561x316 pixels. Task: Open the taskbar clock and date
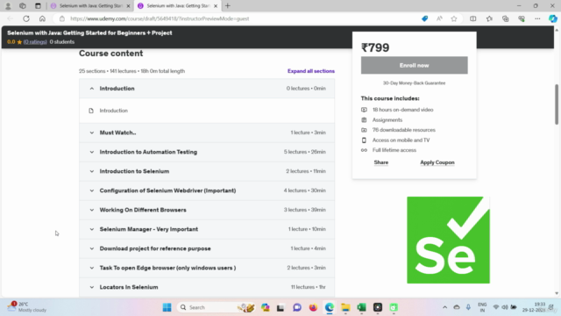tap(534, 307)
